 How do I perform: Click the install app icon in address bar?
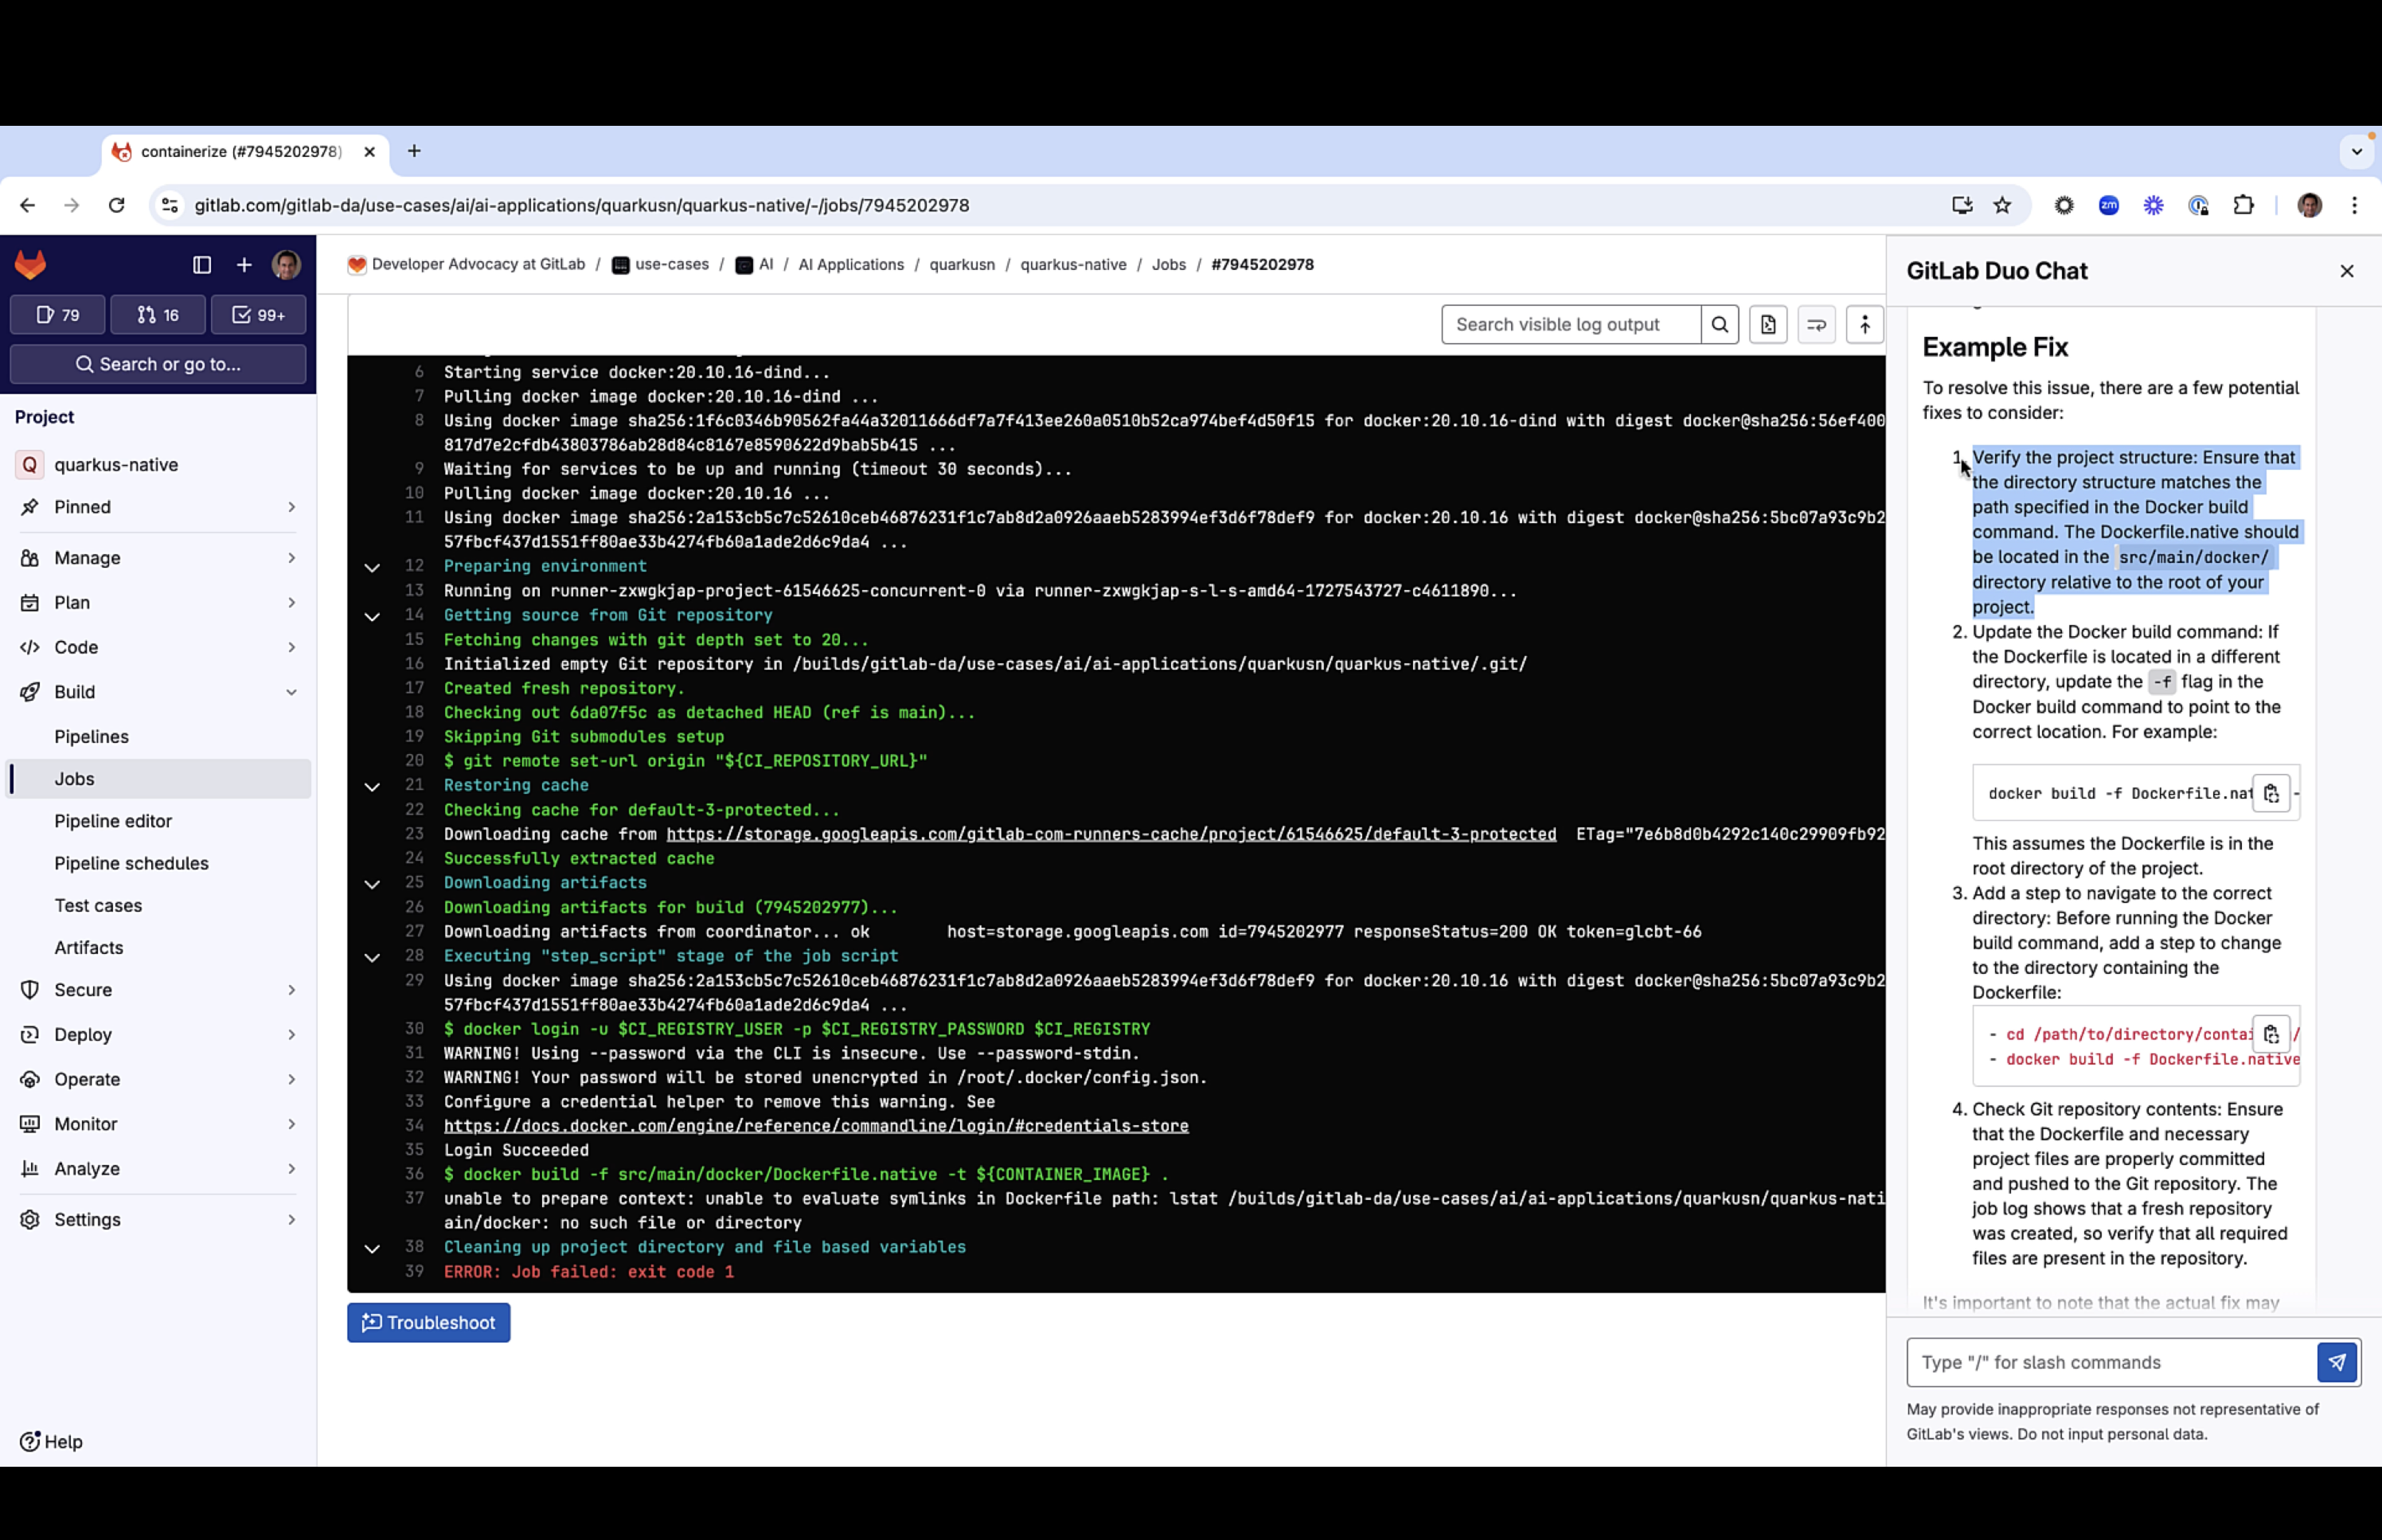1962,205
